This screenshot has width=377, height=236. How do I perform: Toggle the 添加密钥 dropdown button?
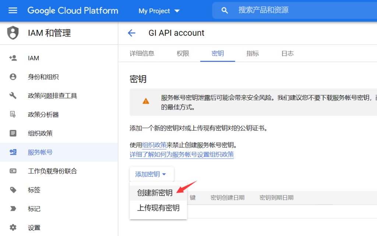[x=151, y=175]
